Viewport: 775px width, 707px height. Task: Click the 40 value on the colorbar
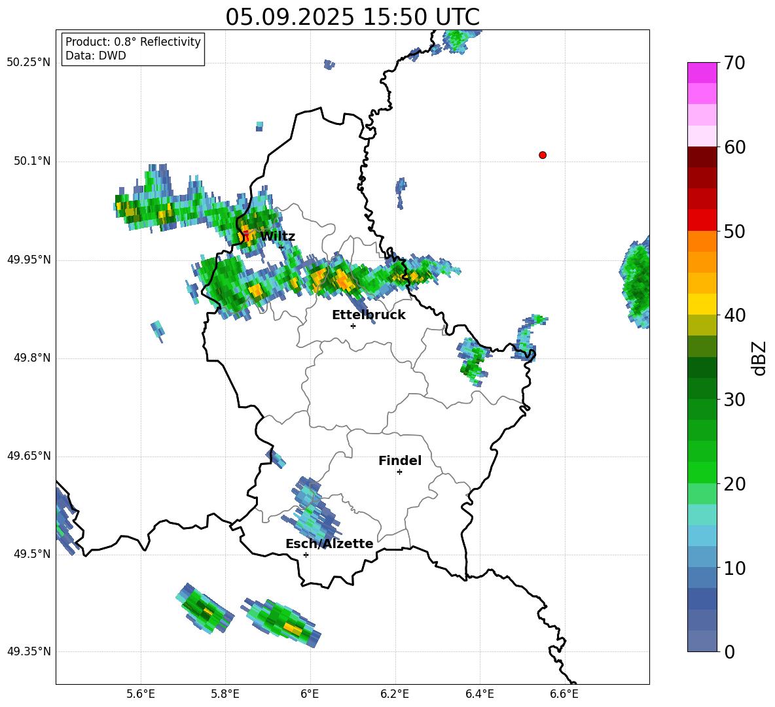[x=734, y=315]
